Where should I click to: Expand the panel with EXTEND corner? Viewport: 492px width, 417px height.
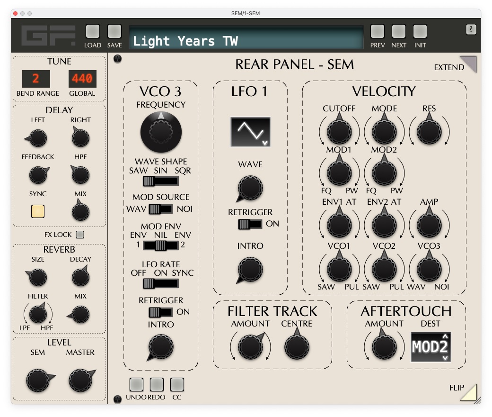[468, 64]
